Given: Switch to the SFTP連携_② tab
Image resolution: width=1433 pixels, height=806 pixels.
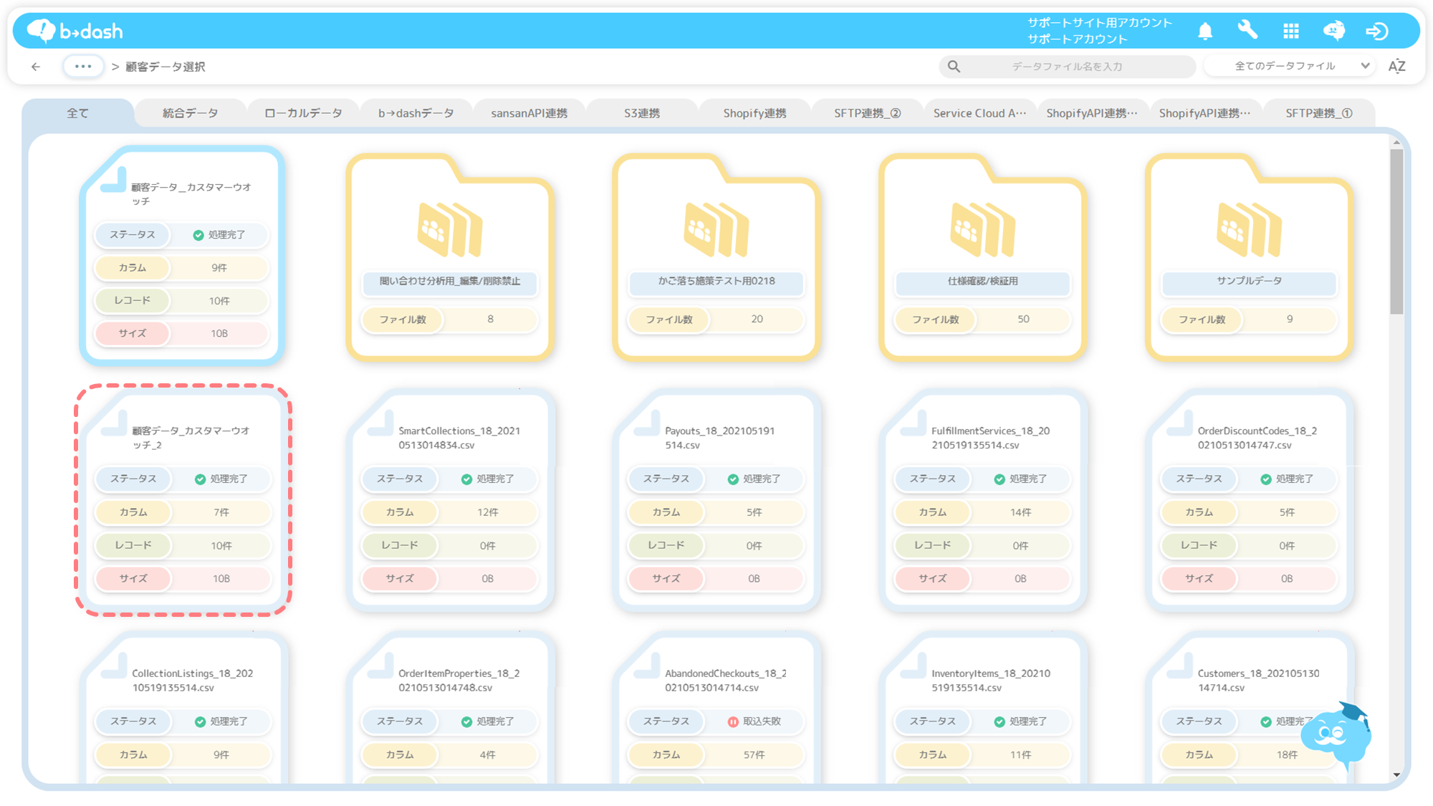Looking at the screenshot, I should pos(868,113).
